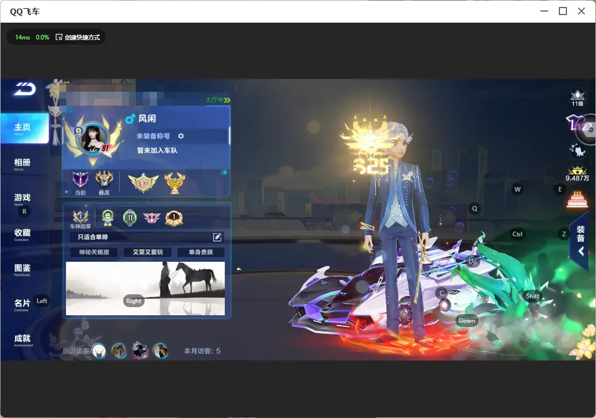
Task: Click the 神秘天蝎座 tag
Action: (x=94, y=252)
